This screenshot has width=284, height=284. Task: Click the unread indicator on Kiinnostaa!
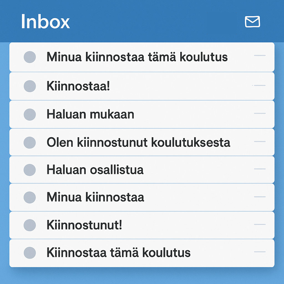tap(29, 86)
